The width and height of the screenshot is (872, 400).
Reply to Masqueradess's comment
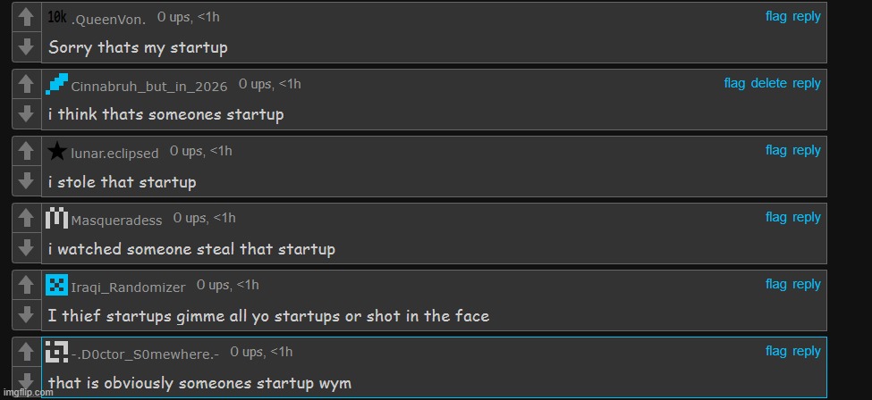[807, 217]
